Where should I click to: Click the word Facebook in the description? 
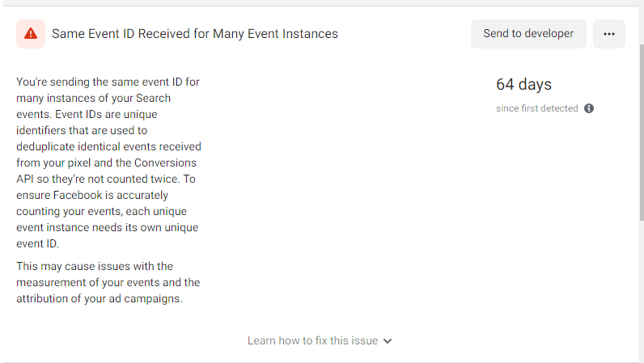(78, 196)
